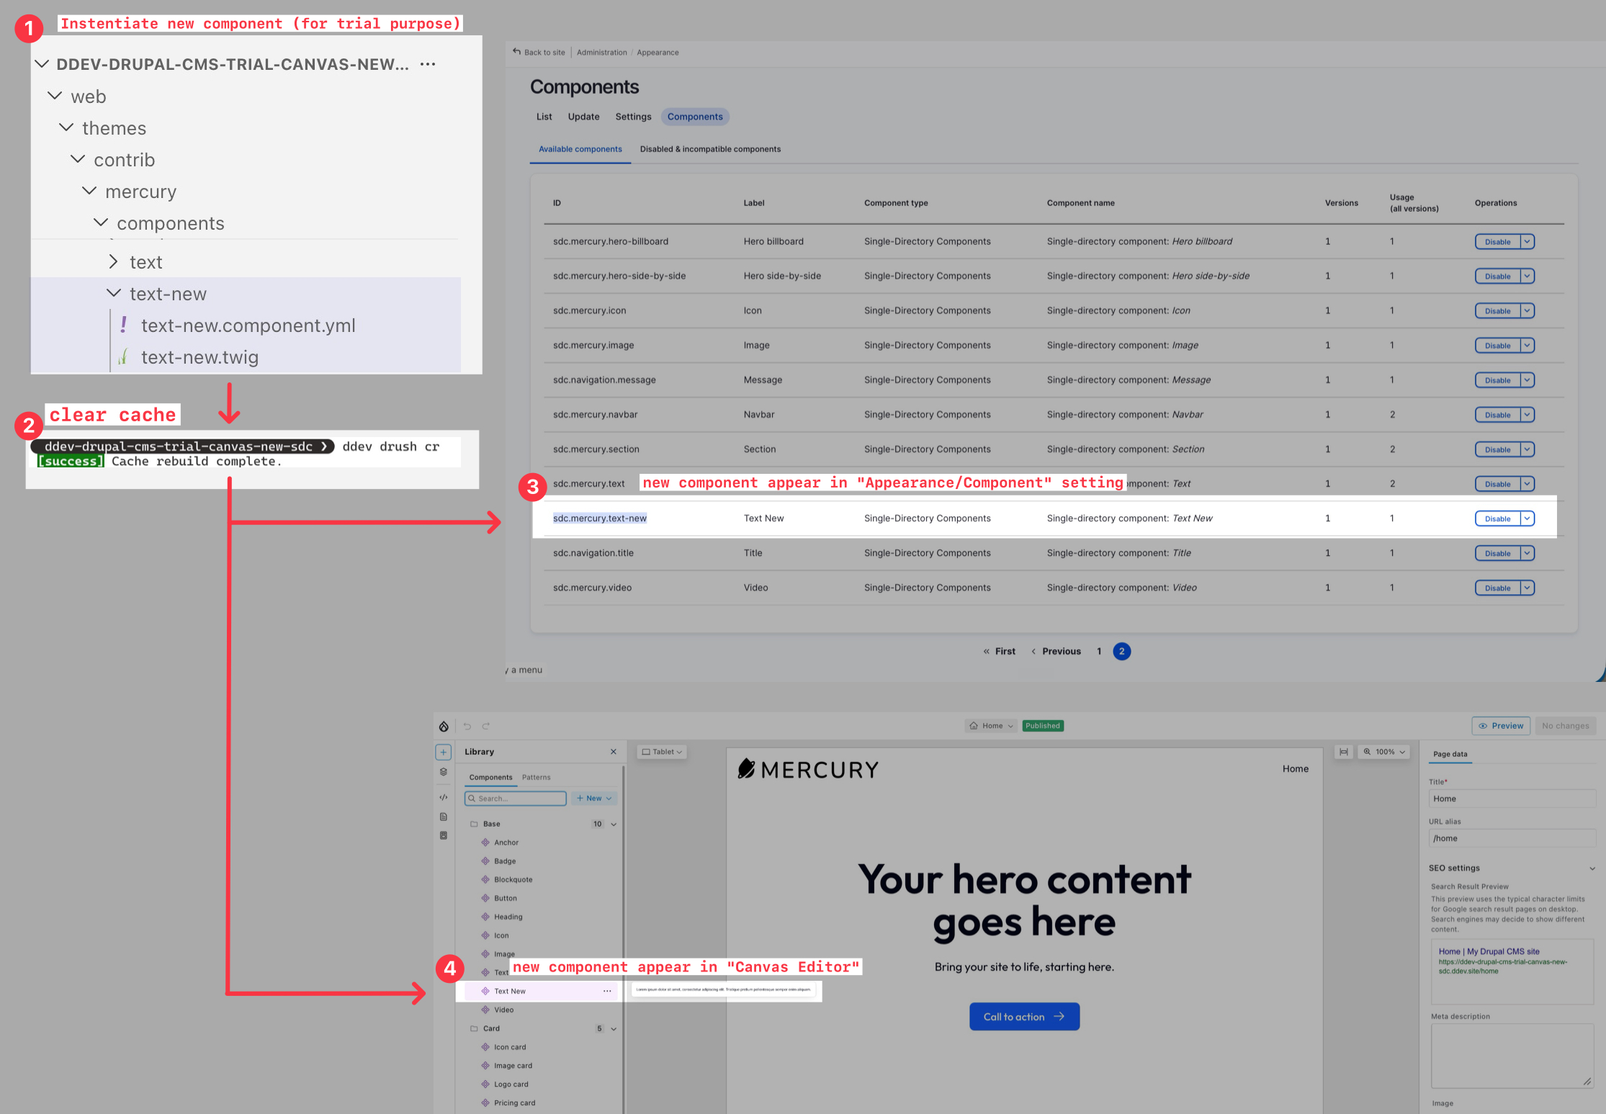Click Disable for sdc.mercury.text-new row
This screenshot has height=1114, width=1606.
click(x=1498, y=518)
